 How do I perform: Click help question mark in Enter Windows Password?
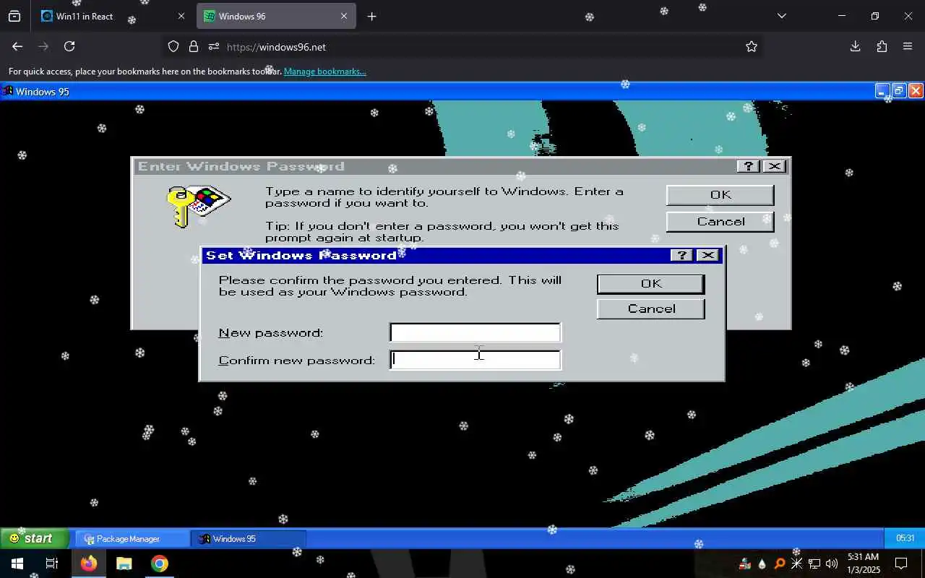pyautogui.click(x=748, y=166)
